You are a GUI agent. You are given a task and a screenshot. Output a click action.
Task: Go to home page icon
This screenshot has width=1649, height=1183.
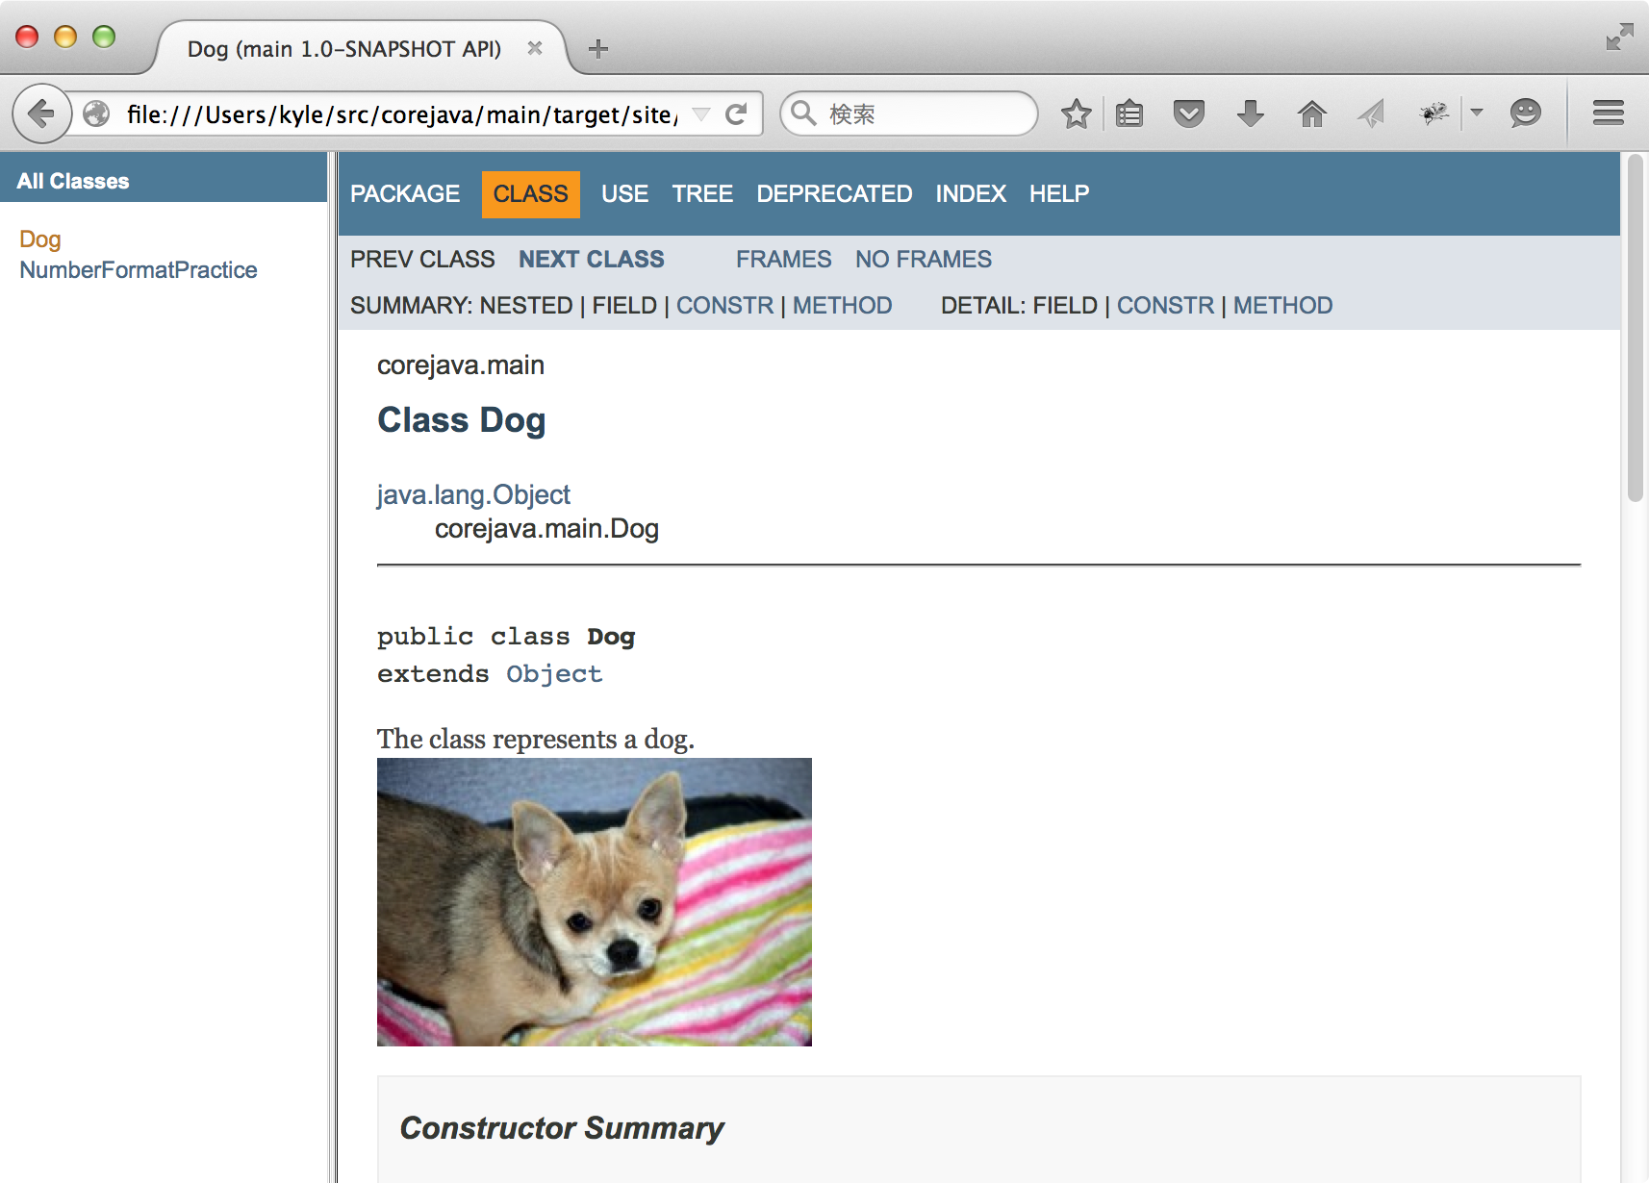tap(1311, 113)
